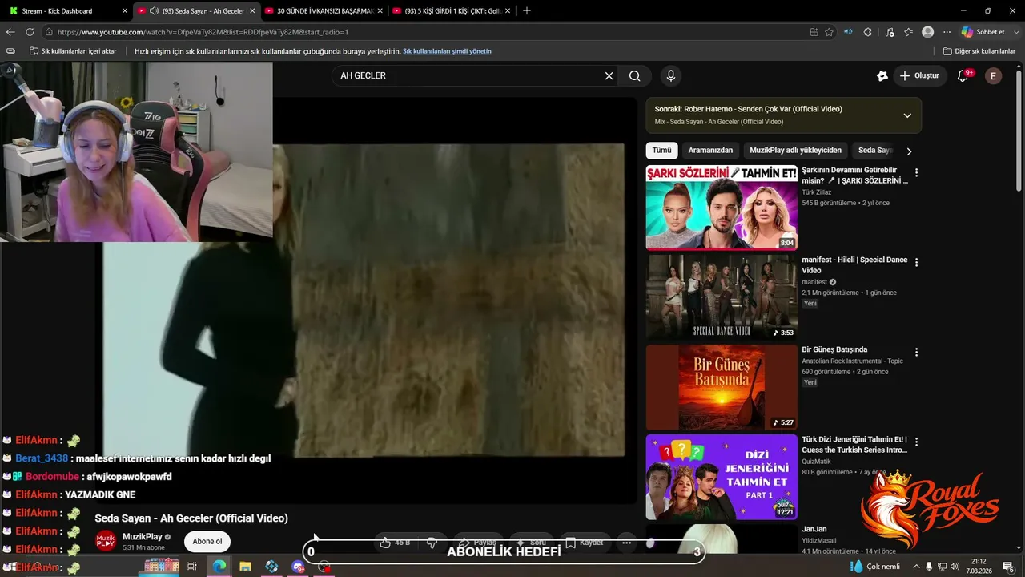1025x577 pixels.
Task: Open options for Bir Güneş Batışında video
Action: (x=916, y=352)
